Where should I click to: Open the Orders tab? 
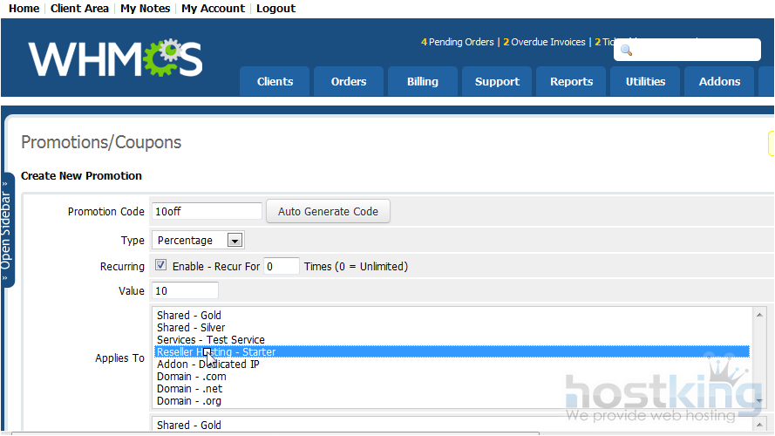point(349,82)
